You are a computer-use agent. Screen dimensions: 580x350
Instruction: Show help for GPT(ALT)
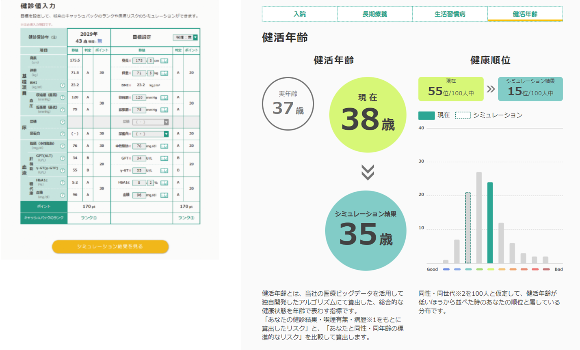pyautogui.click(x=63, y=158)
